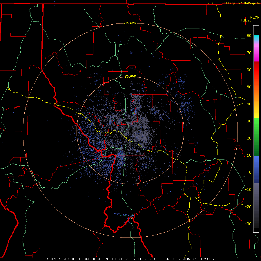Click the 100 NMI range ring label

130,23
